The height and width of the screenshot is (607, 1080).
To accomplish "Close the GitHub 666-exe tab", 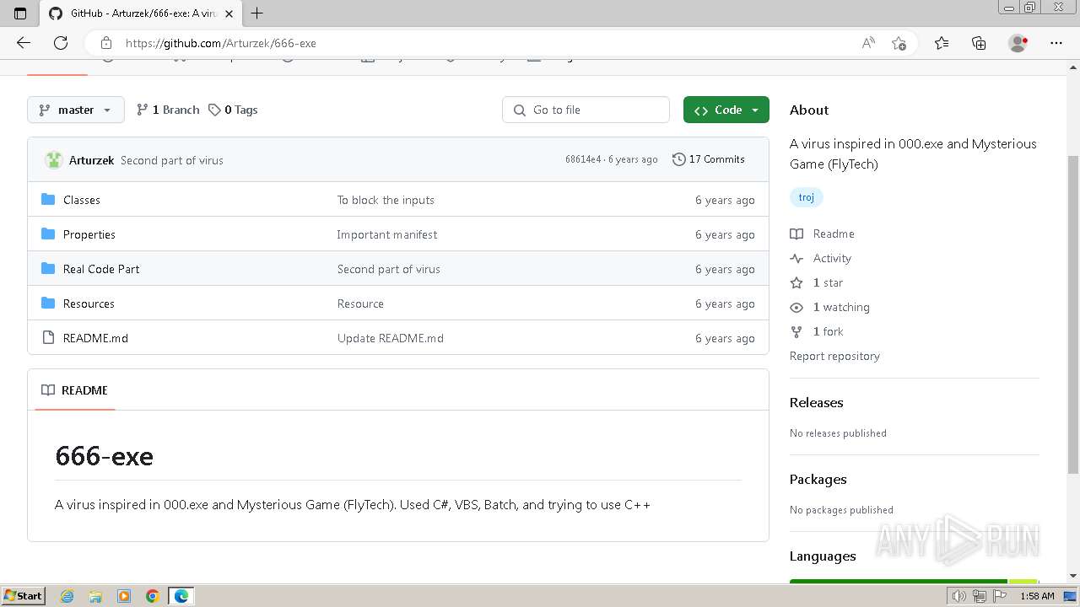I will point(229,13).
